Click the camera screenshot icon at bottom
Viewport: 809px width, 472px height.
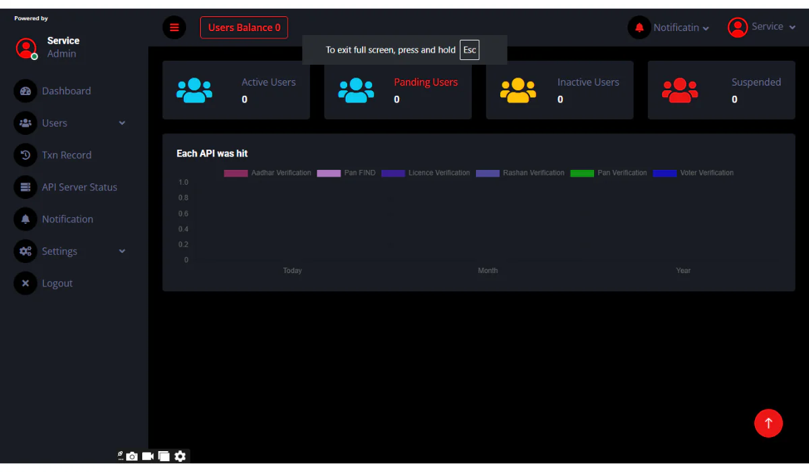(132, 456)
